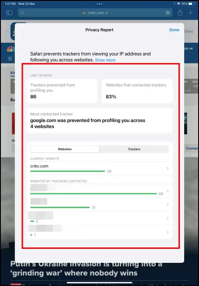Open the cnbc.com row chevron
This screenshot has width=199, height=286.
click(168, 168)
